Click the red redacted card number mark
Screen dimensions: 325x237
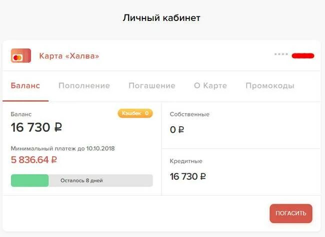(303, 55)
